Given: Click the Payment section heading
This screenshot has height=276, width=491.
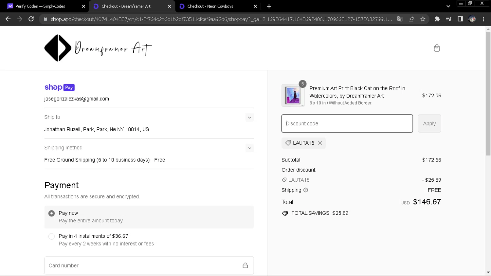Looking at the screenshot, I should pos(62,185).
